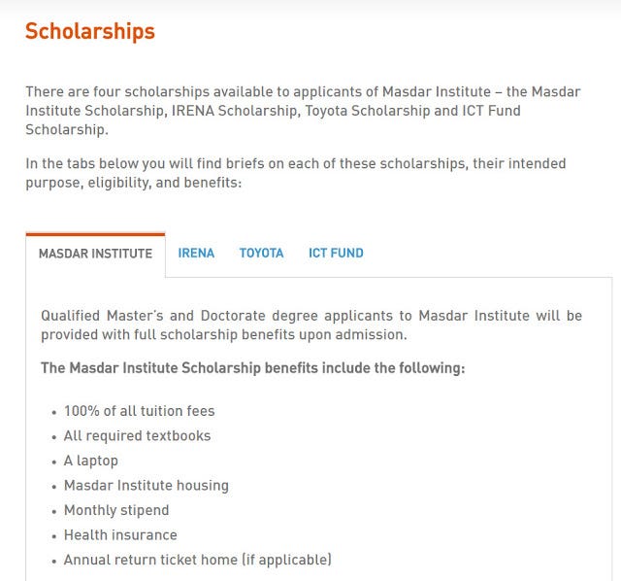
Task: Click the '100% of all tuition fees' item
Action: pos(140,411)
